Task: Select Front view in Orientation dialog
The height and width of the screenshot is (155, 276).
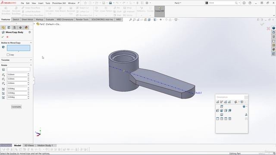Action: pos(222,111)
